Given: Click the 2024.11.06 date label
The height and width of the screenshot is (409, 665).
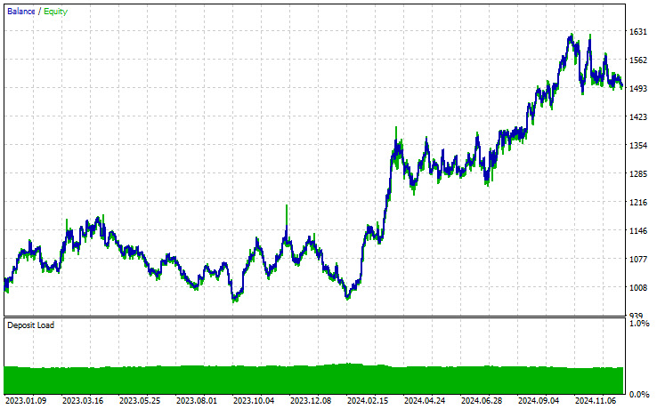Looking at the screenshot, I should [x=596, y=400].
